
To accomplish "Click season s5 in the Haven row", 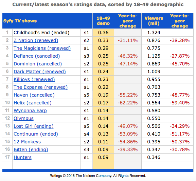I will coord(87,95).
